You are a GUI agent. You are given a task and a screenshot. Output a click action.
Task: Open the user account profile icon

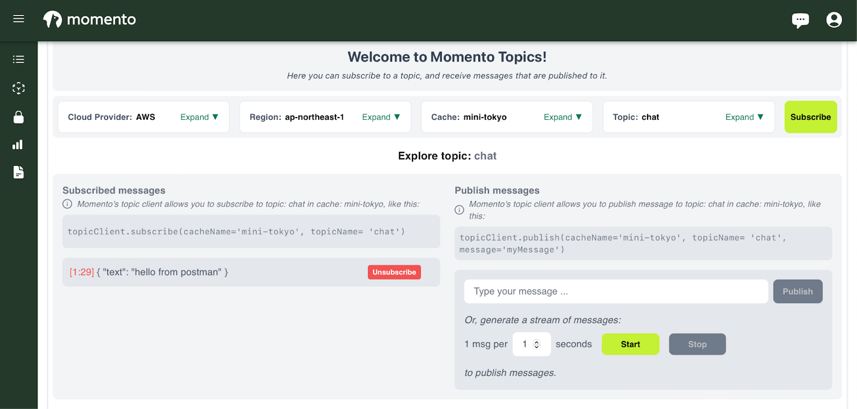pos(834,20)
